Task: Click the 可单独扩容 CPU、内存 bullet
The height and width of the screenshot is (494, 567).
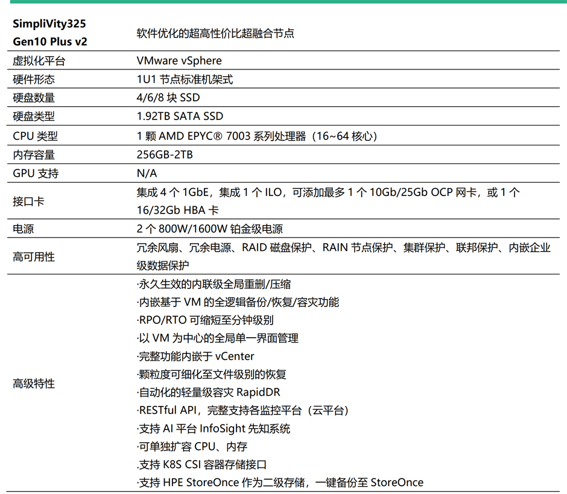Action: (192, 446)
